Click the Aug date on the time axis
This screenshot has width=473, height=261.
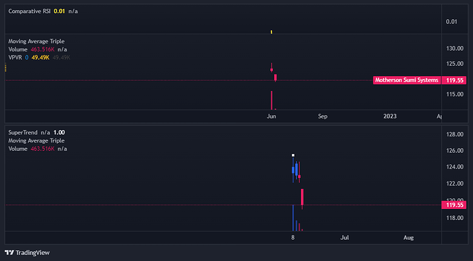pyautogui.click(x=409, y=238)
